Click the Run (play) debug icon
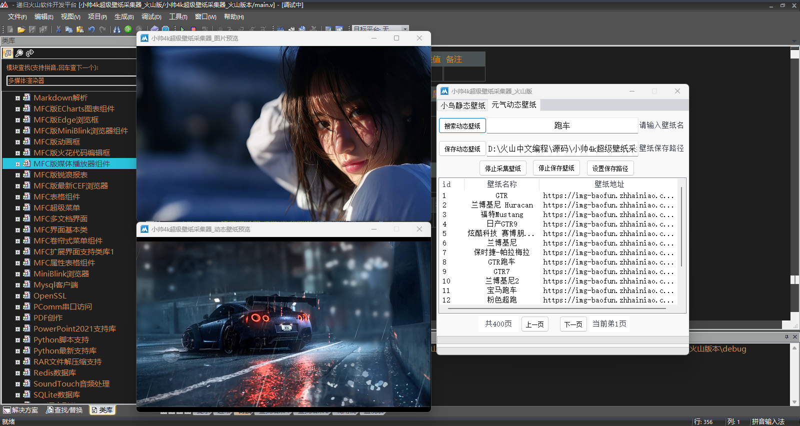 tap(182, 29)
